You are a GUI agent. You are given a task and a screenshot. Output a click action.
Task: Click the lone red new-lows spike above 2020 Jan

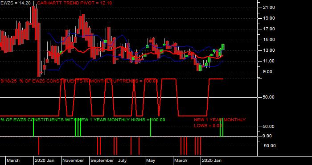pyautogui.click(x=39, y=145)
